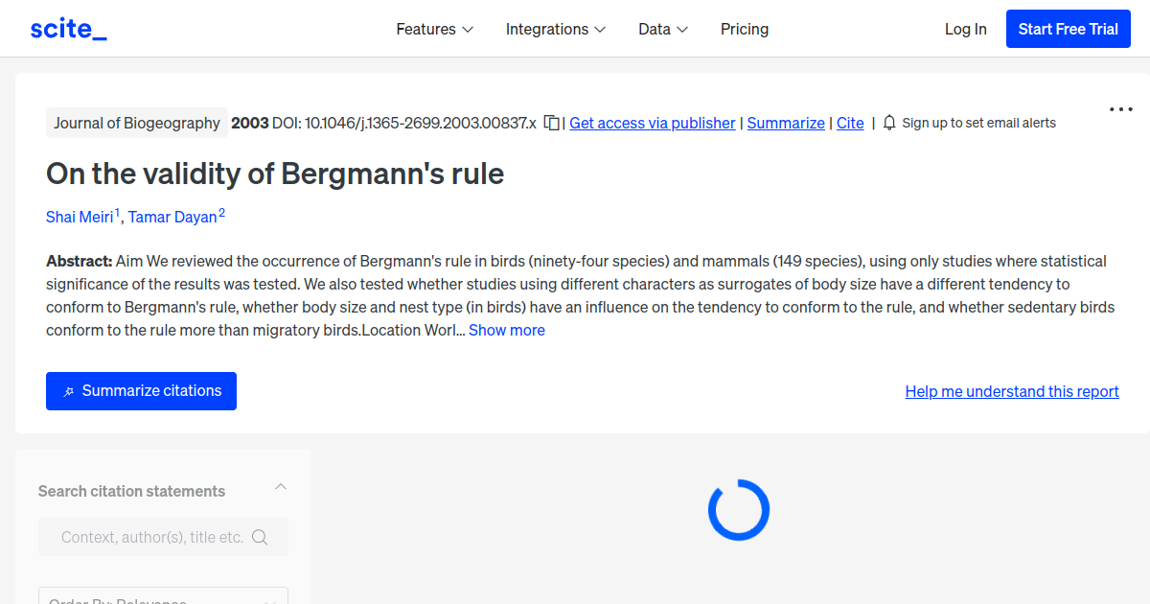Click the scite logo
The image size is (1150, 604).
pos(68,28)
